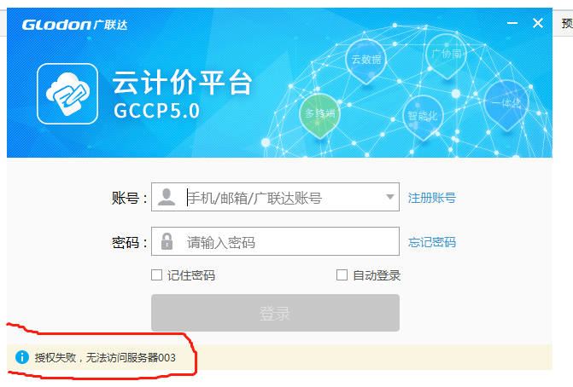This screenshot has height=387, width=573.
Task: Click the 云计价平台 title text
Action: click(182, 83)
